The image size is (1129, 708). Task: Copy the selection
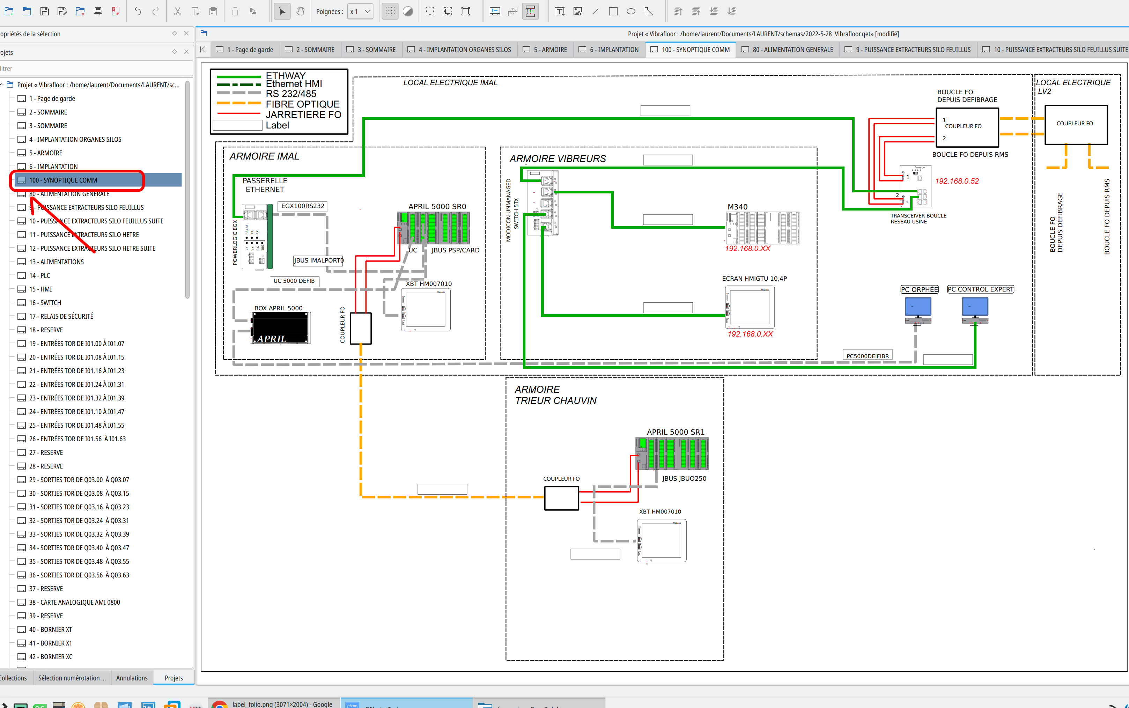[195, 11]
